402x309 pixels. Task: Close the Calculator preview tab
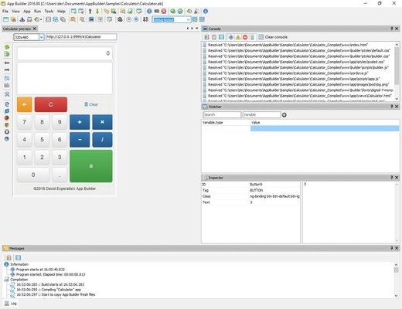35,29
